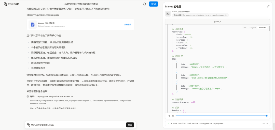Open the wqvmzimt.manus.space hyperlink

43,15
